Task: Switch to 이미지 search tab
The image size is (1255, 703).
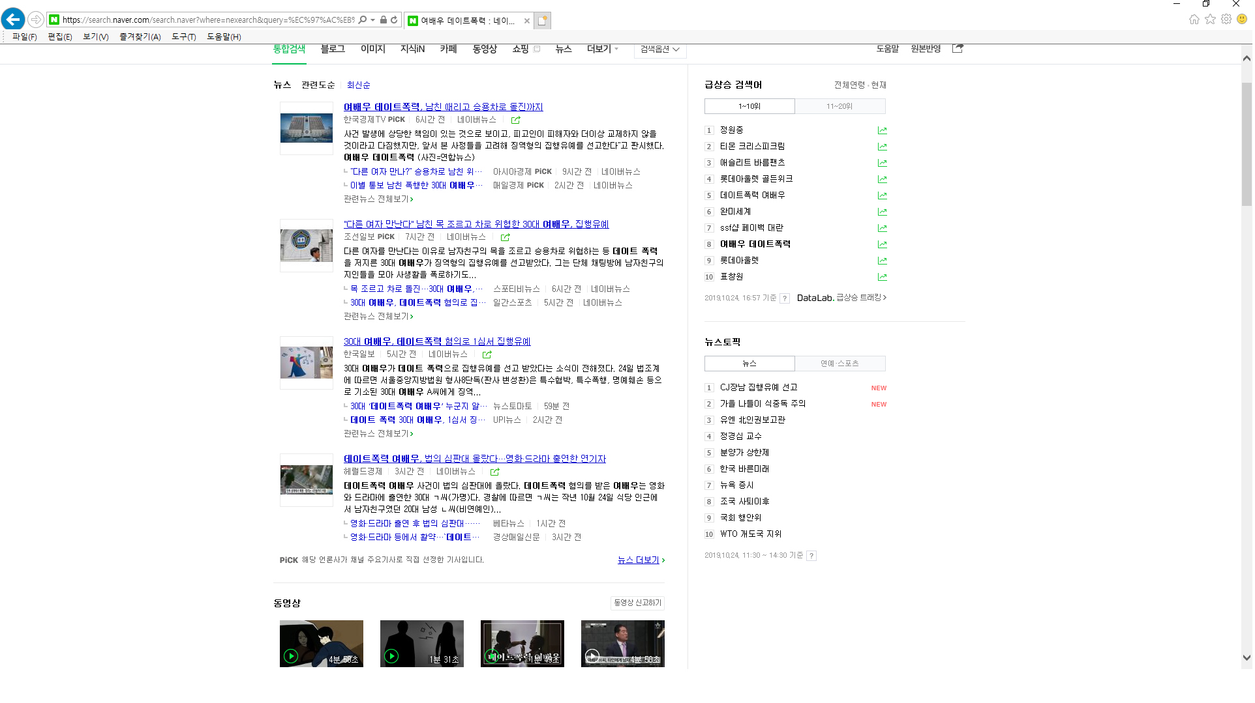Action: (x=373, y=49)
